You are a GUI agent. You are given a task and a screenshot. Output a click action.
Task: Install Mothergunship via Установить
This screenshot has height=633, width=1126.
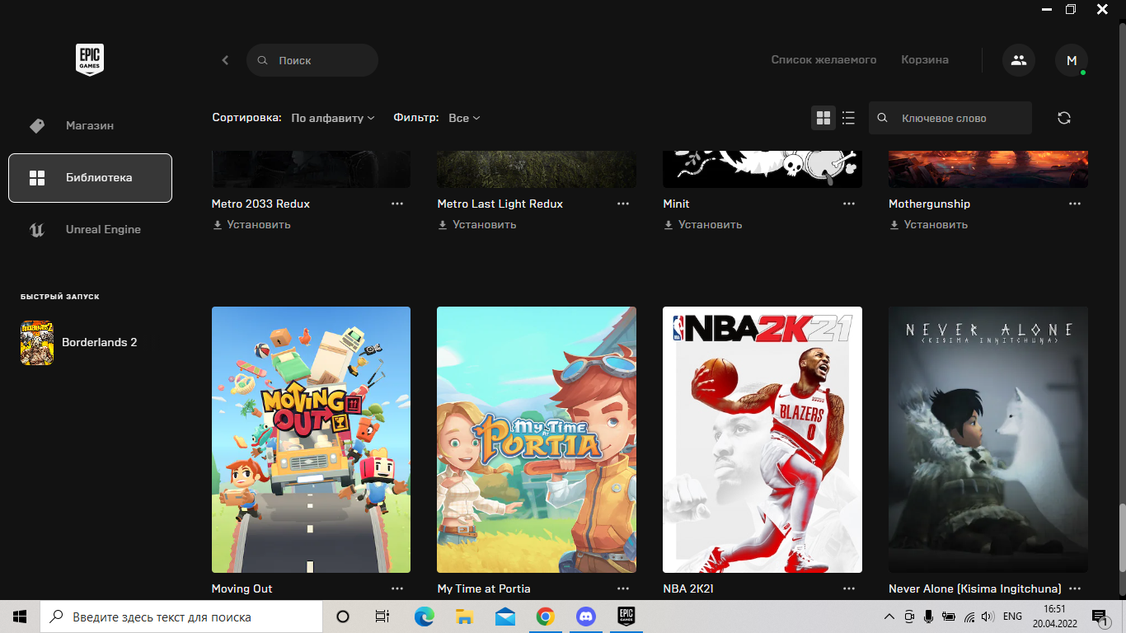[929, 224]
